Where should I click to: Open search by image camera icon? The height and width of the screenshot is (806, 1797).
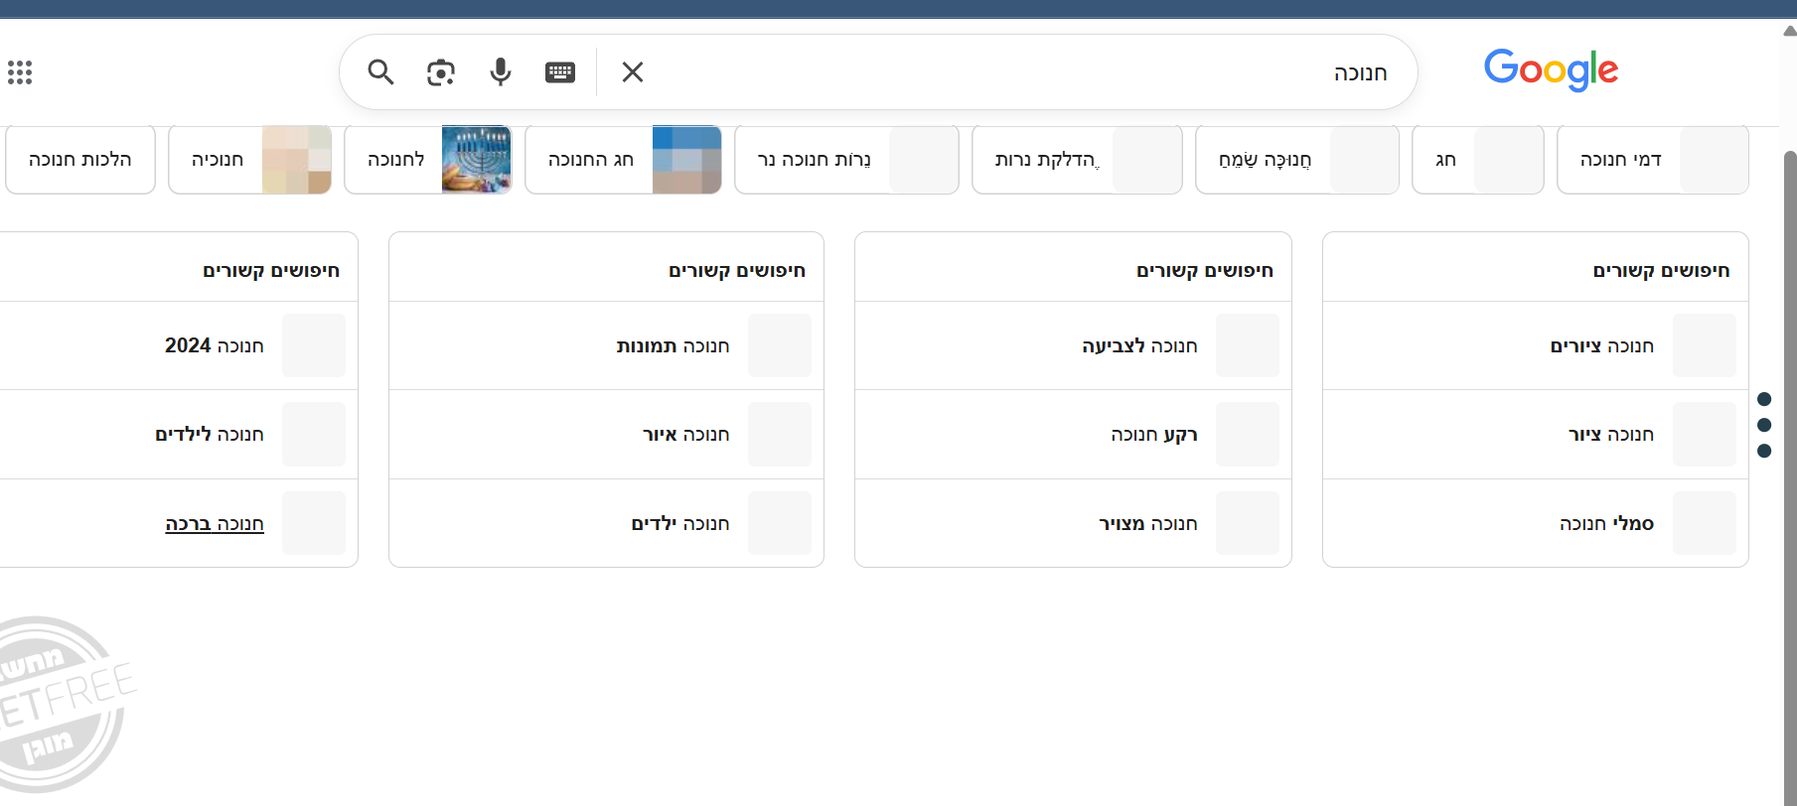(x=440, y=72)
